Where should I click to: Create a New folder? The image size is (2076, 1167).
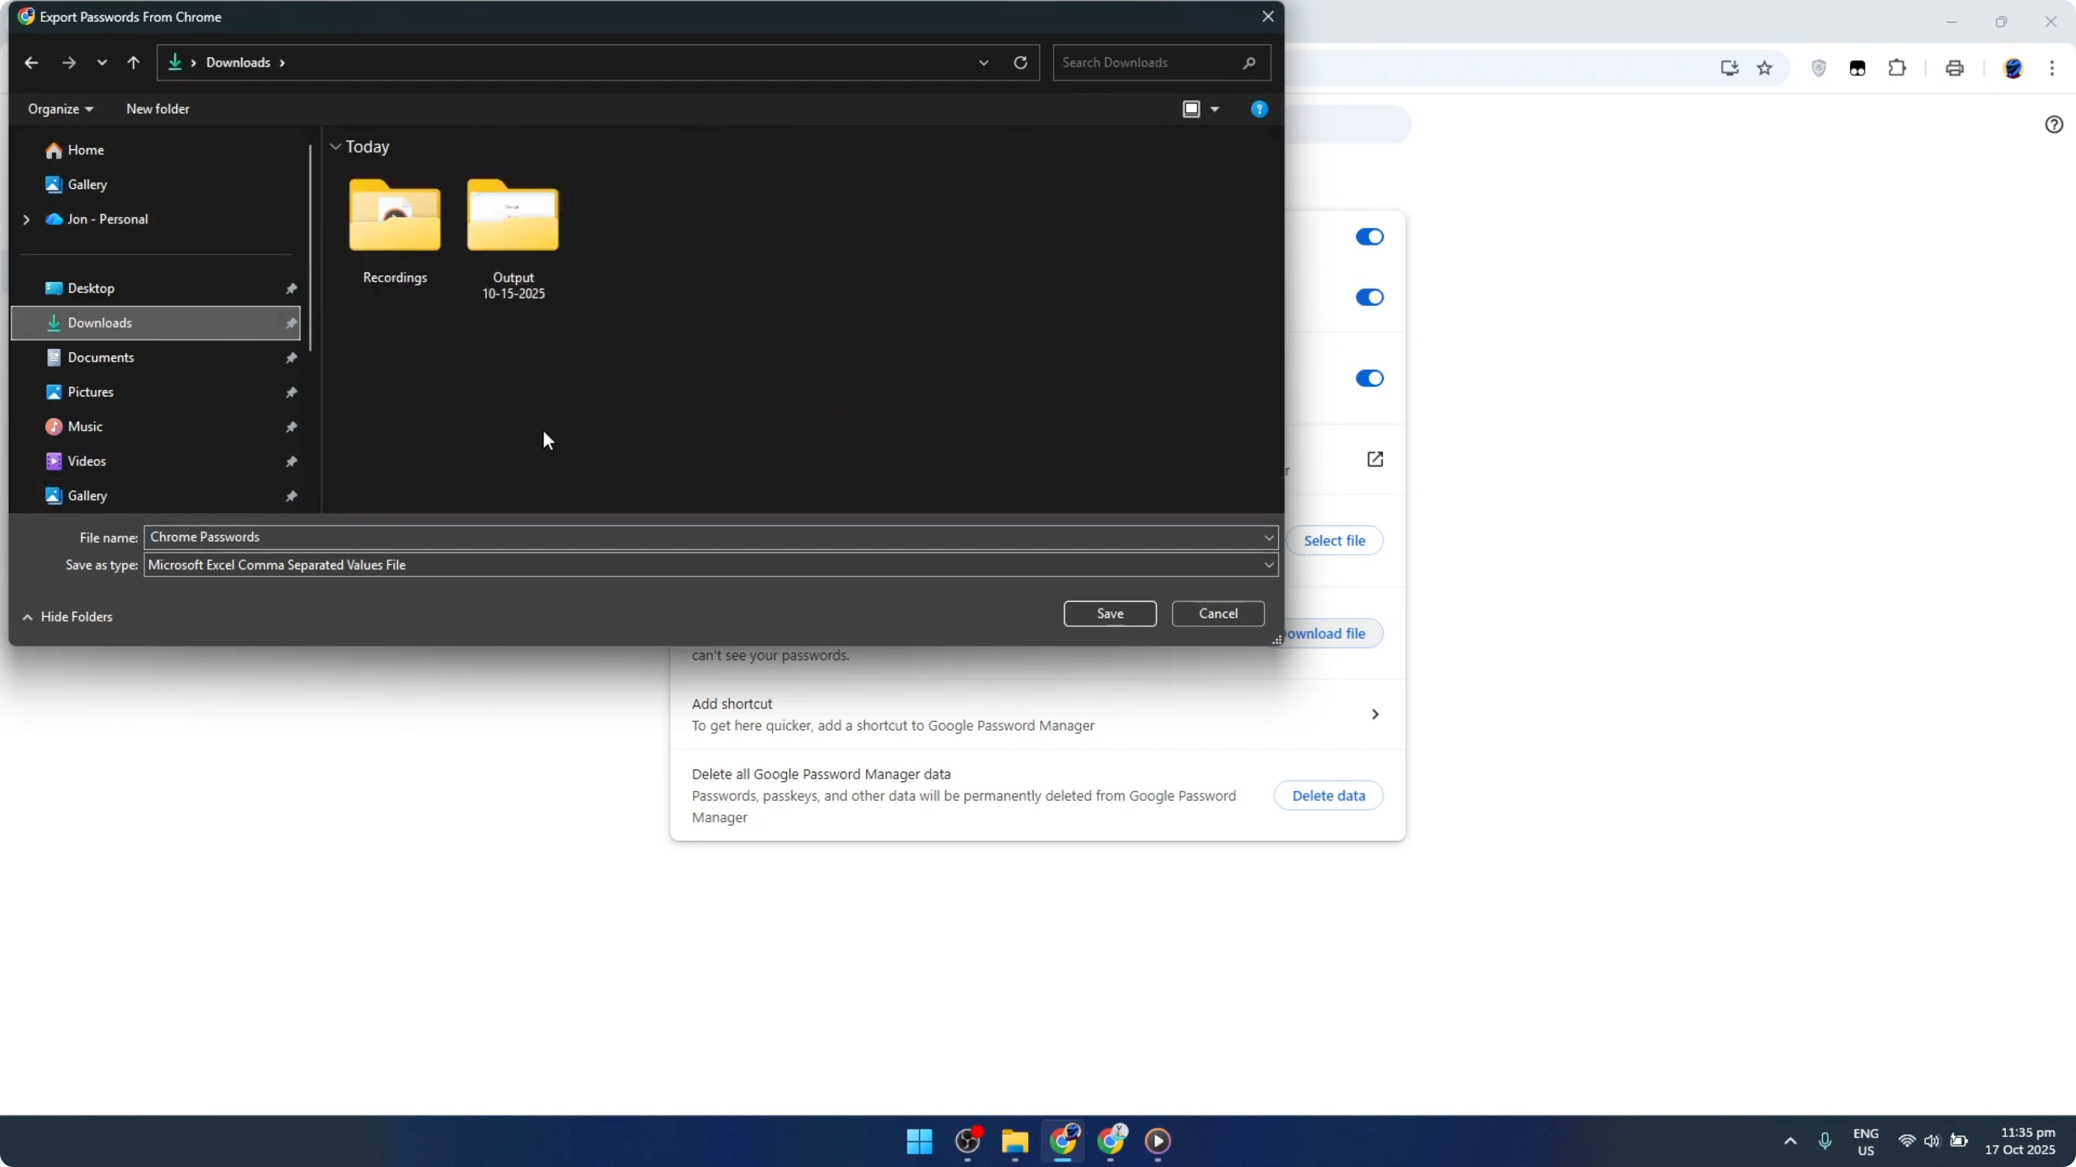coord(158,109)
